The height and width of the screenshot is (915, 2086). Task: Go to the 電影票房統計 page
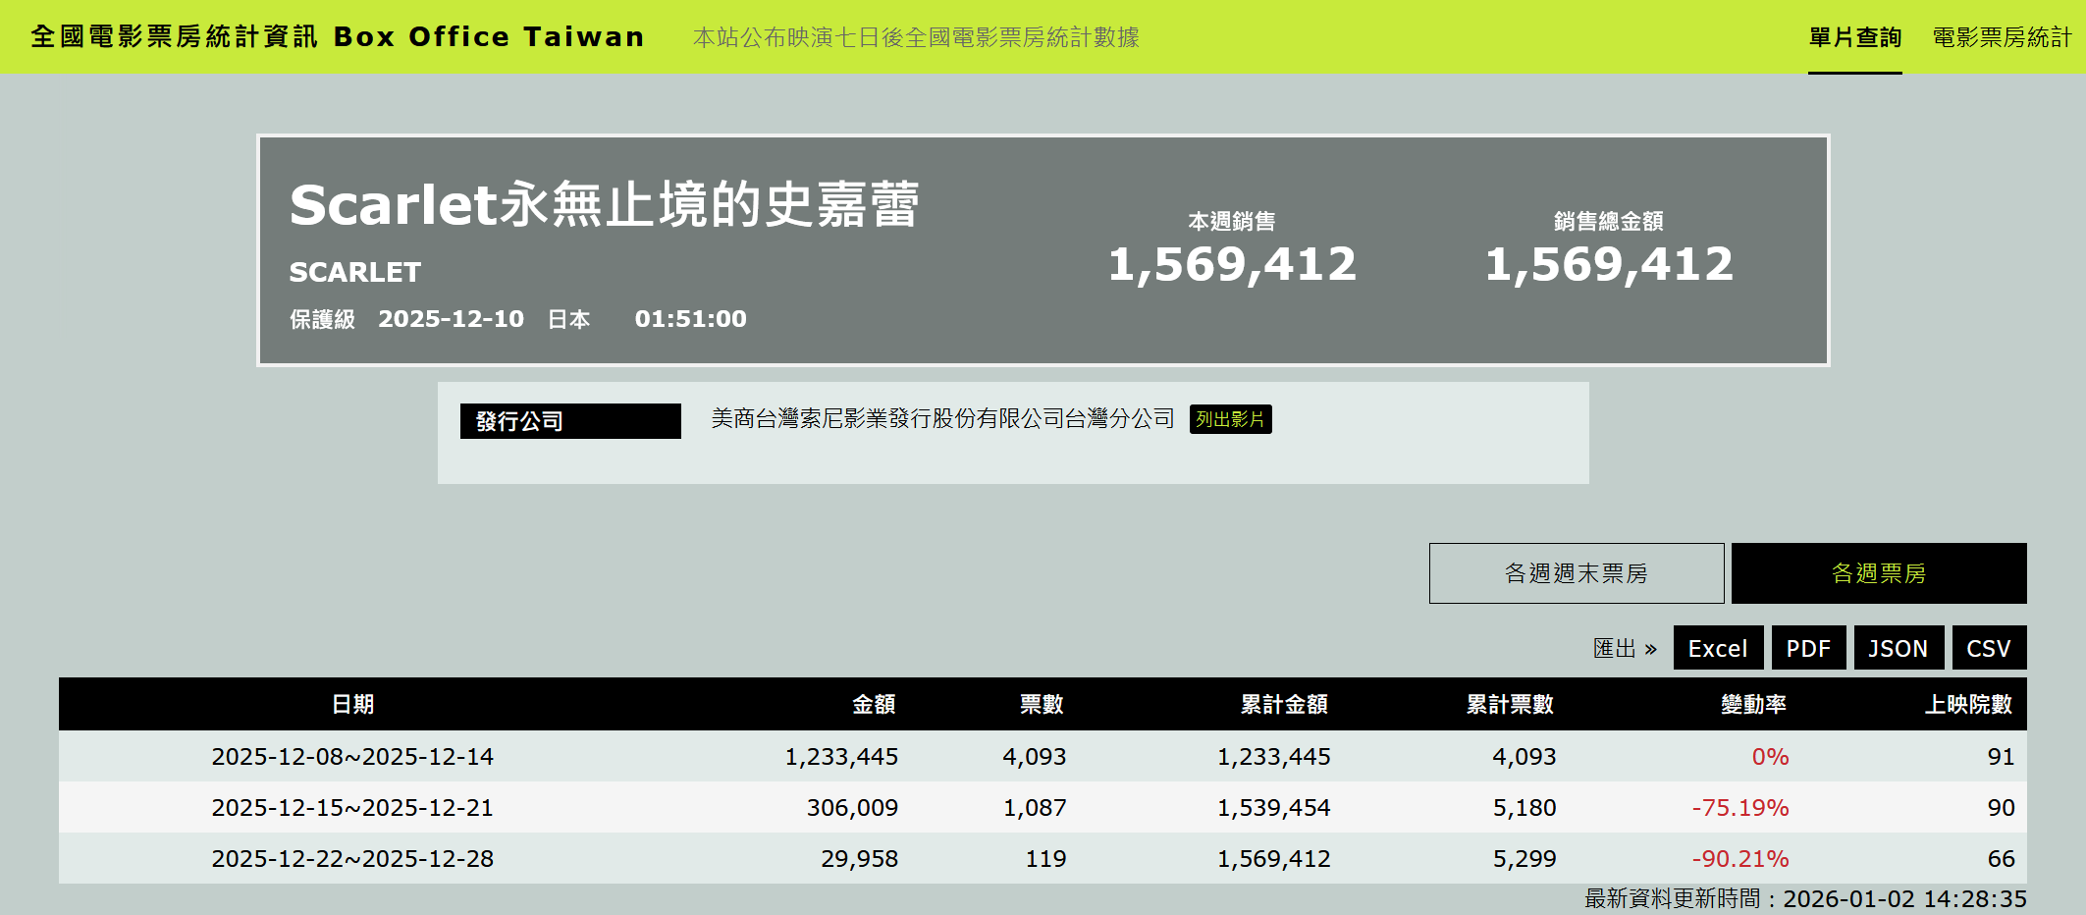pos(2002,37)
